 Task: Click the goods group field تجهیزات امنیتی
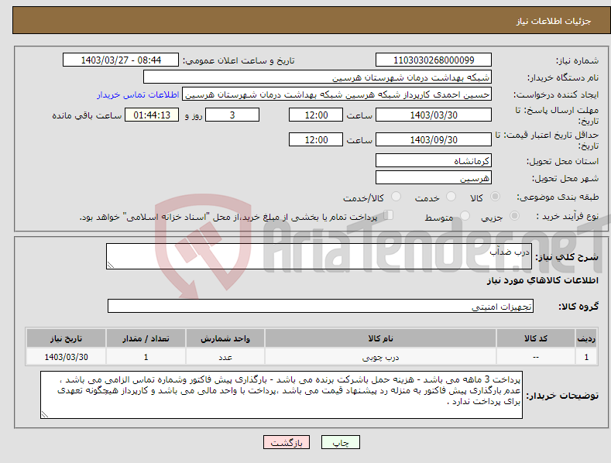pyautogui.click(x=321, y=306)
